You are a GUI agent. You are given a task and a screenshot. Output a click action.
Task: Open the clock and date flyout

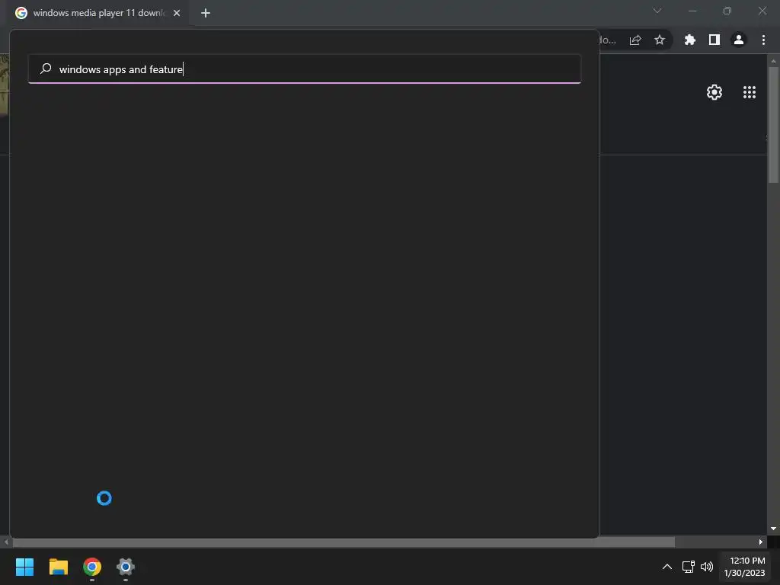tap(744, 567)
